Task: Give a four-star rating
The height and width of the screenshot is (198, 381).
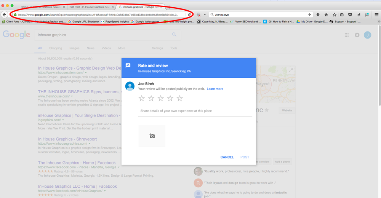Action: click(170, 98)
